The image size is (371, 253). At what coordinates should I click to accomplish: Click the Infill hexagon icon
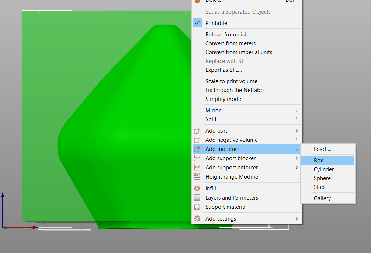coord(197,188)
